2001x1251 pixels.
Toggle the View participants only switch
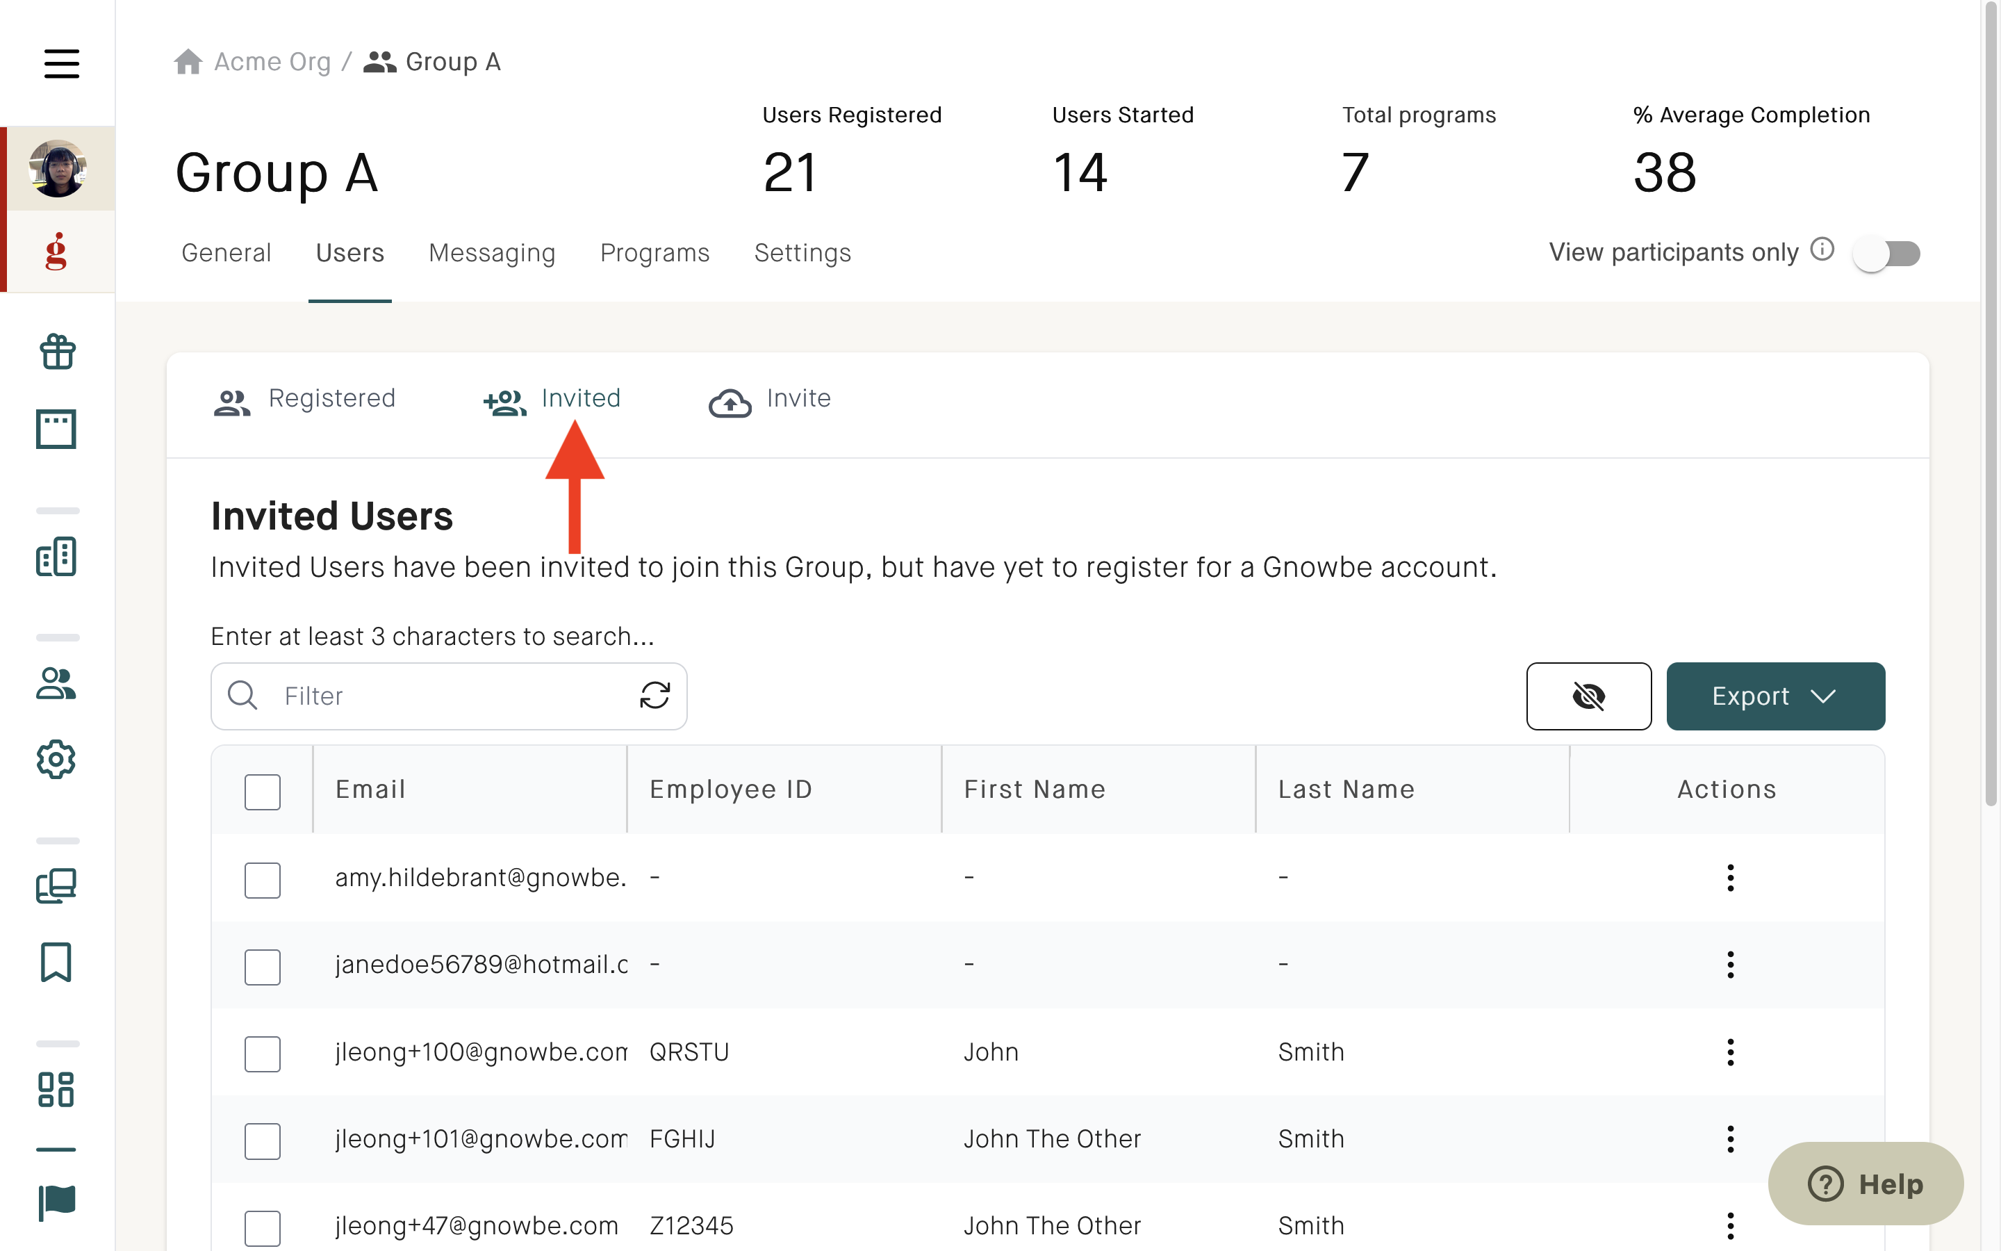click(x=1886, y=252)
